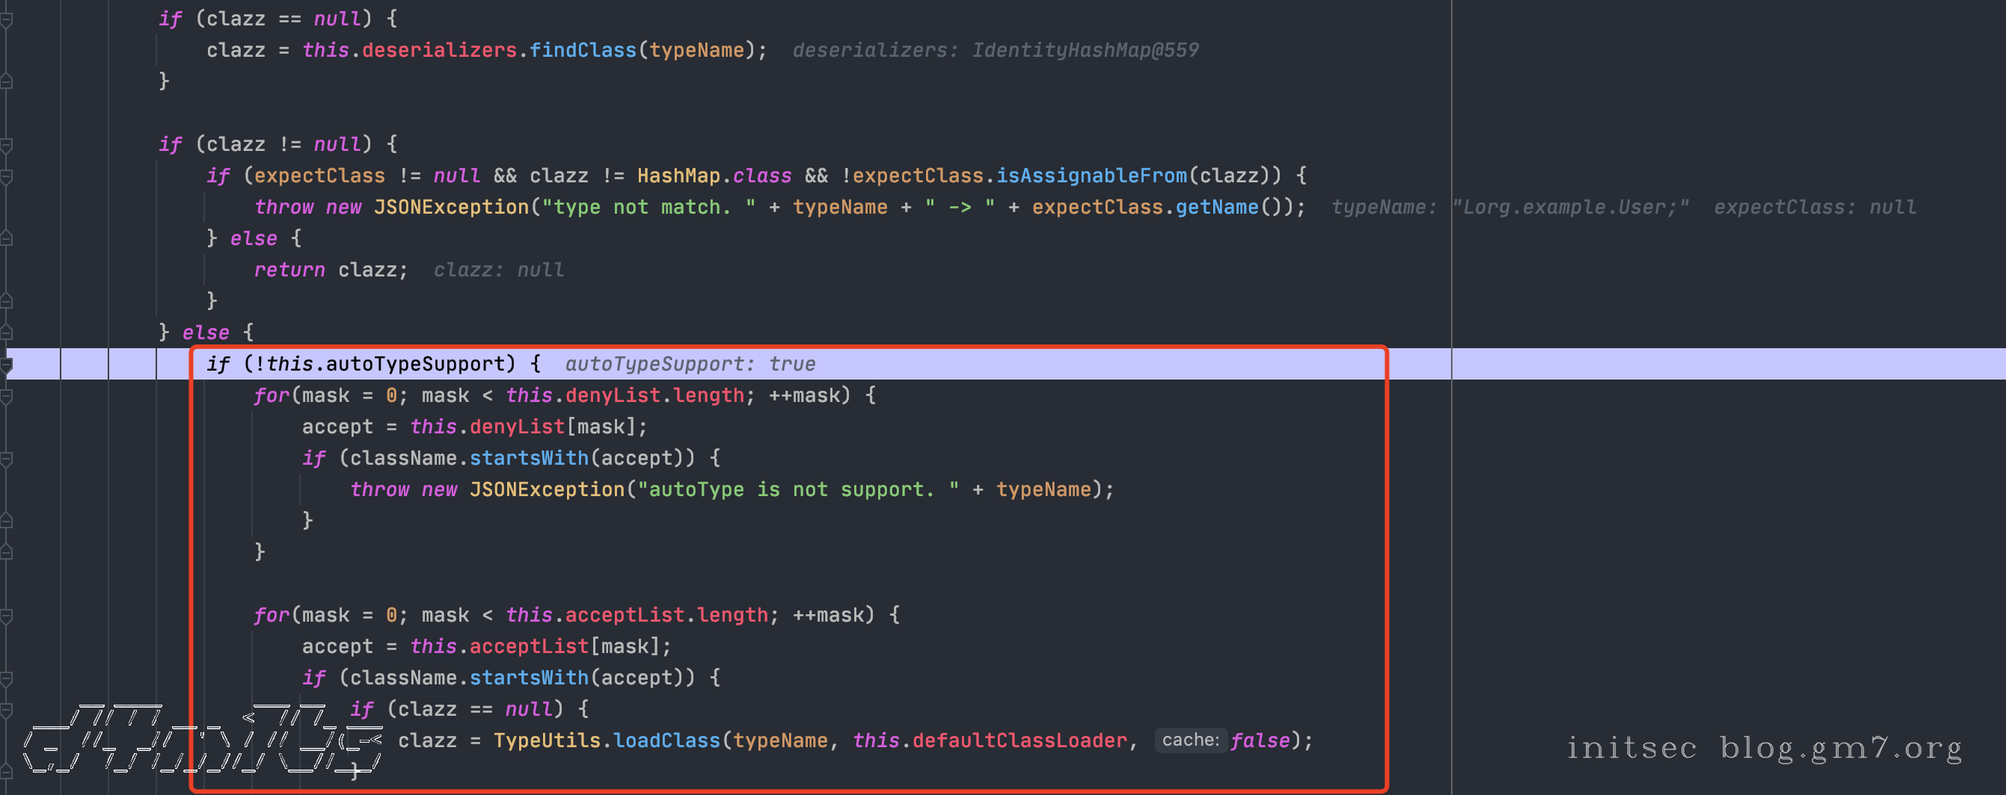Select the loadClass method on TypeUtils
Viewport: 2006px width, 795px height.
point(666,740)
